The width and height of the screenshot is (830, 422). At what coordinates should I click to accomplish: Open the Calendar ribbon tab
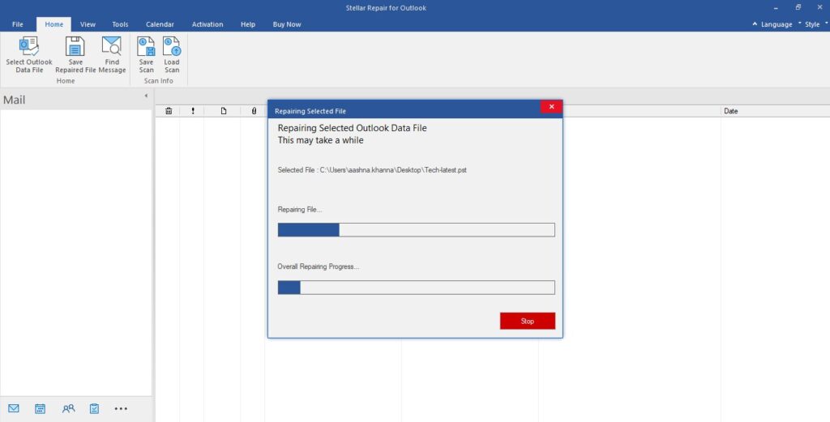coord(160,24)
